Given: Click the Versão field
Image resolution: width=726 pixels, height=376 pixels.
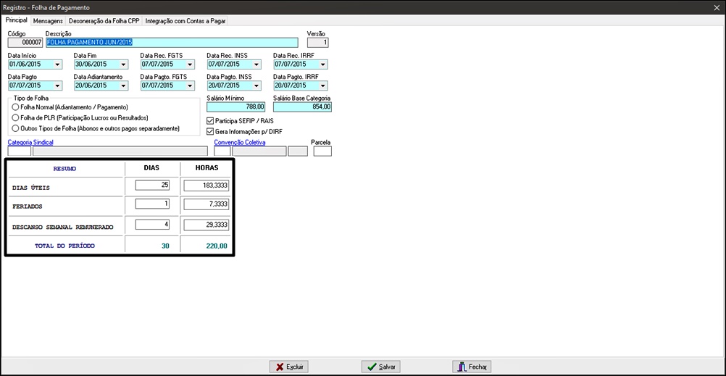Looking at the screenshot, I should coord(318,43).
